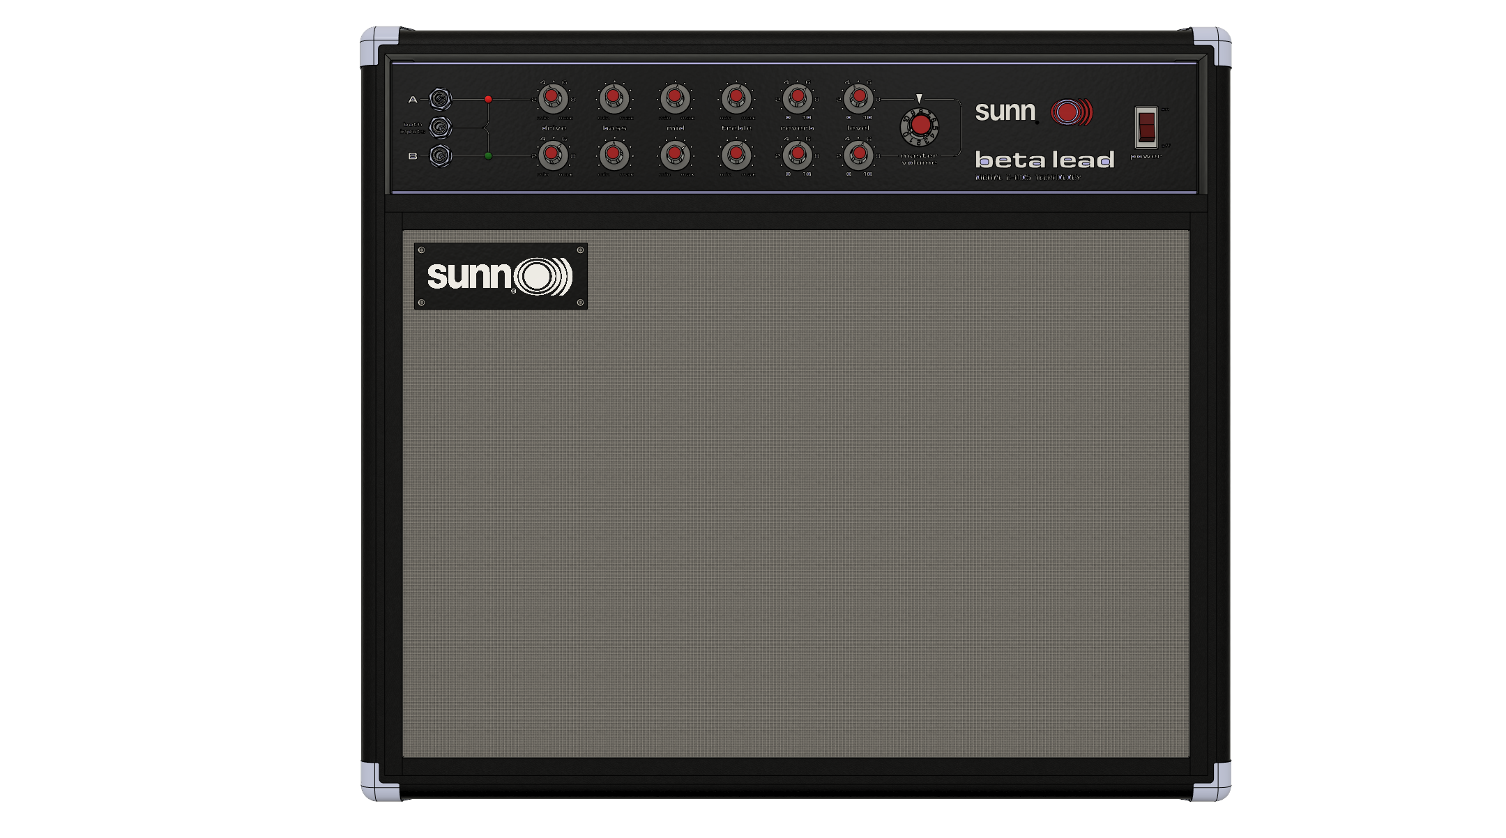1506x838 pixels.
Task: Click the red channel A indicator LED
Action: [x=488, y=99]
